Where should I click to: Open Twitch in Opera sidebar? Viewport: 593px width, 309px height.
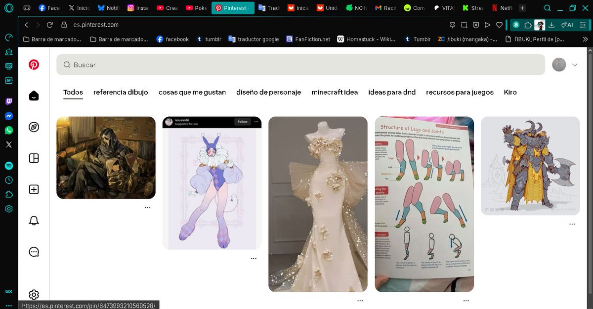point(9,102)
